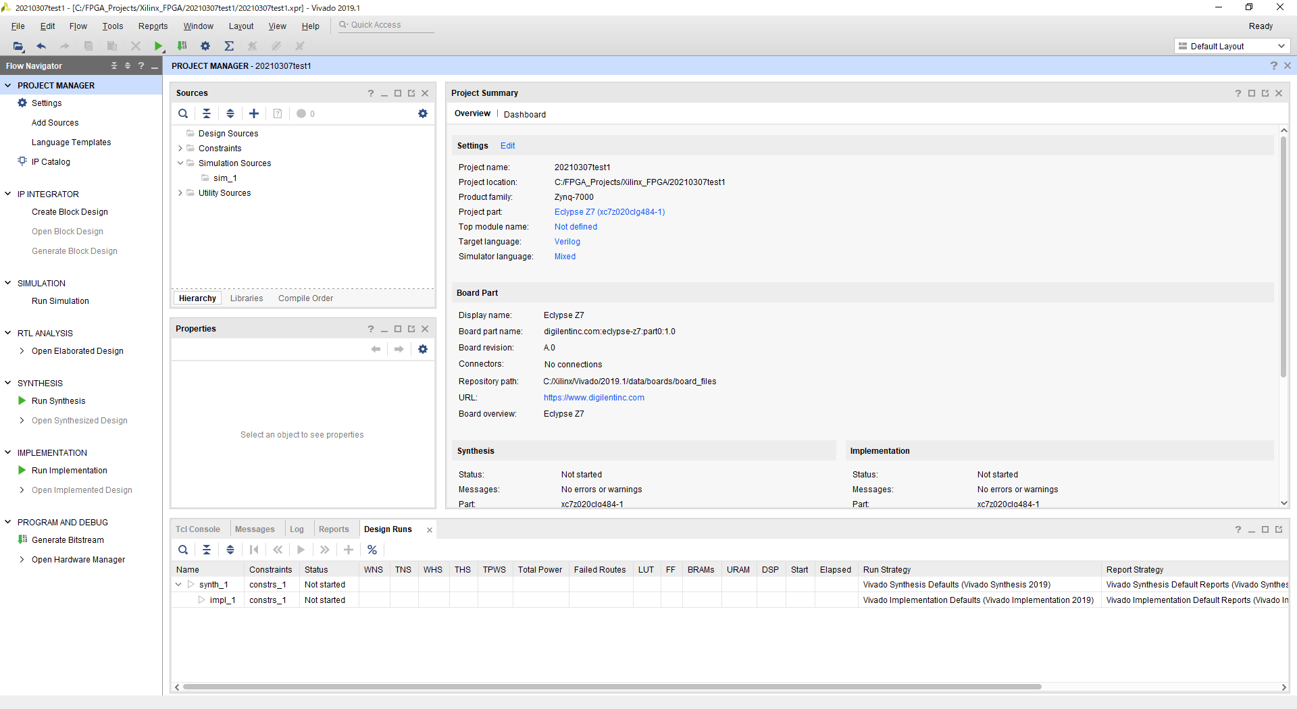Collapse the synth_1 run row
Image resolution: width=1297 pixels, height=709 pixels.
click(x=178, y=585)
